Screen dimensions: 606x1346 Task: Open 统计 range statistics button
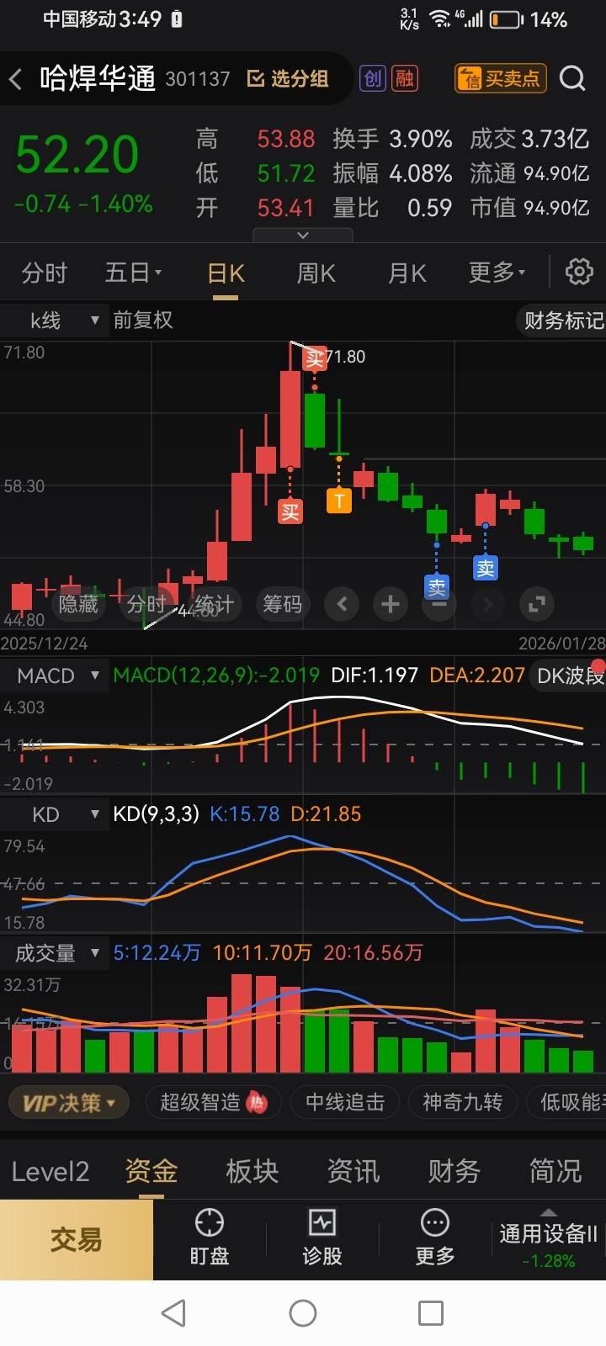pyautogui.click(x=214, y=604)
